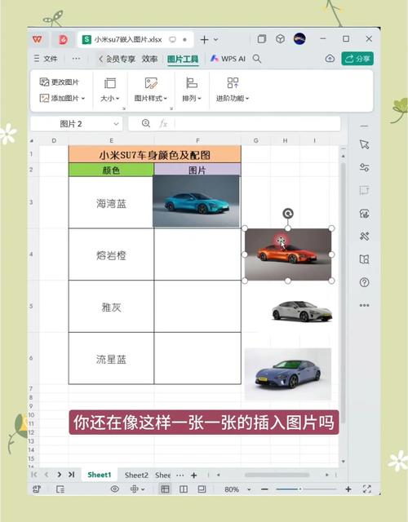Click the cloud upload save icon
Viewport: 408px width, 522px height.
(330, 59)
